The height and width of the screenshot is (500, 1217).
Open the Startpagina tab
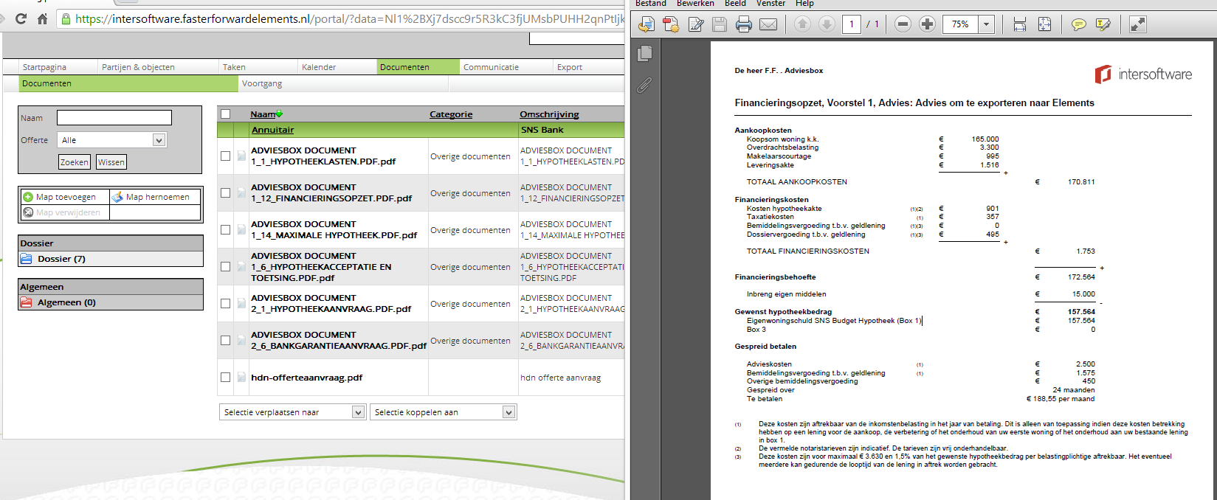click(44, 67)
